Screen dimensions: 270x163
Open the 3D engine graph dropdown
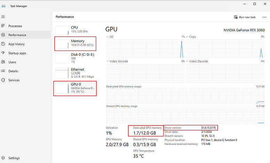click(x=107, y=37)
